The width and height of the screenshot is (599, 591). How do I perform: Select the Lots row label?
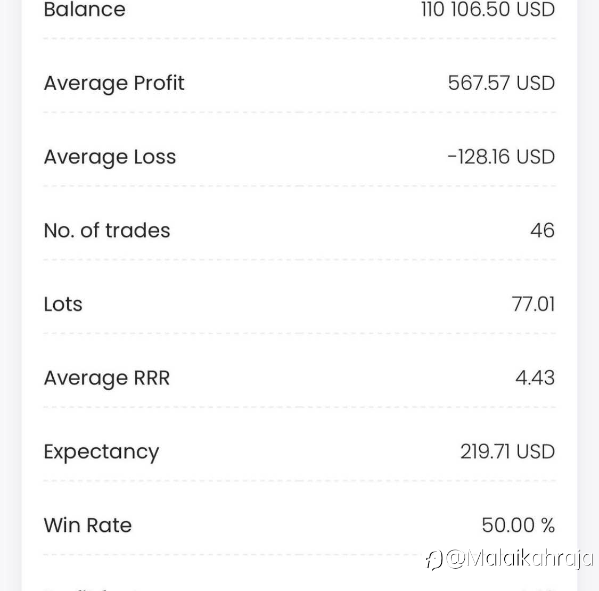(63, 304)
